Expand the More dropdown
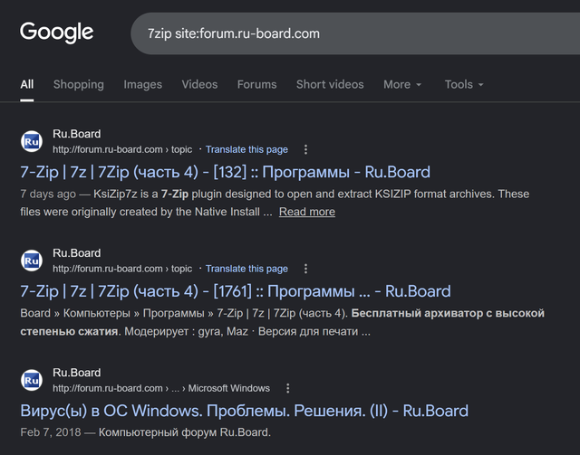The width and height of the screenshot is (580, 455). (402, 84)
